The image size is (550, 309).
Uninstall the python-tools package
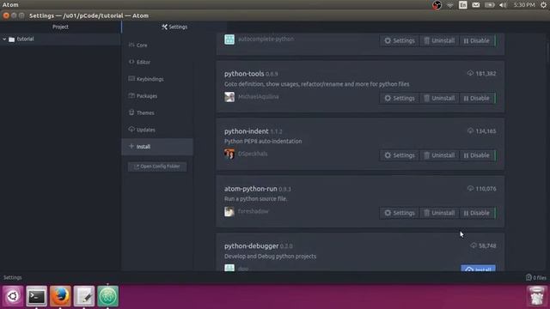coord(439,98)
